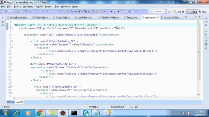
Task: Click the Run Last Tool icon with red toolbox
Action: tap(86, 12)
